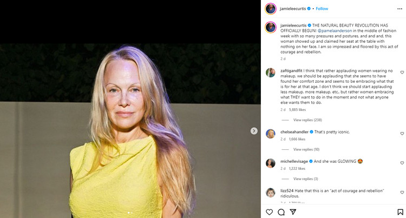The height and width of the screenshot is (218, 406).
Task: Open jamieleecurtis avatar in the header
Action: (270, 9)
